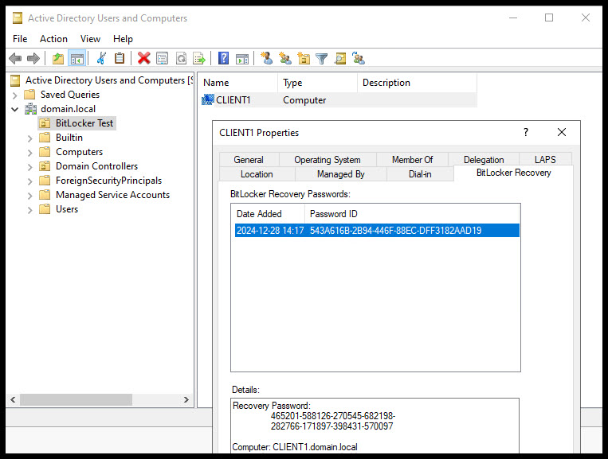Open the Filter Options funnel icon

[321, 59]
